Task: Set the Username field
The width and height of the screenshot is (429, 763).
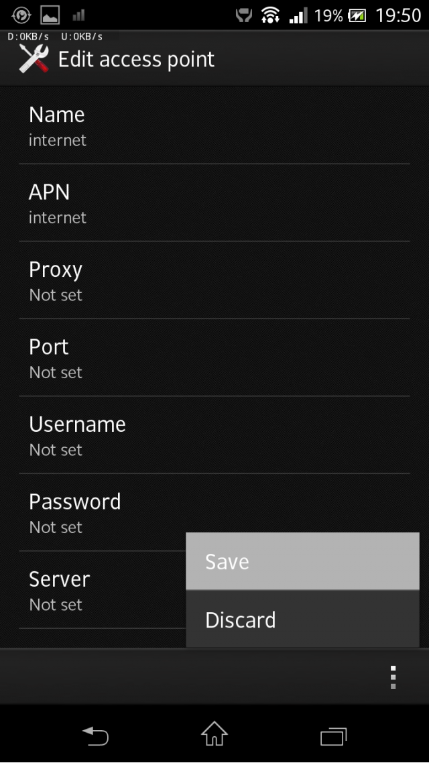Action: [214, 435]
